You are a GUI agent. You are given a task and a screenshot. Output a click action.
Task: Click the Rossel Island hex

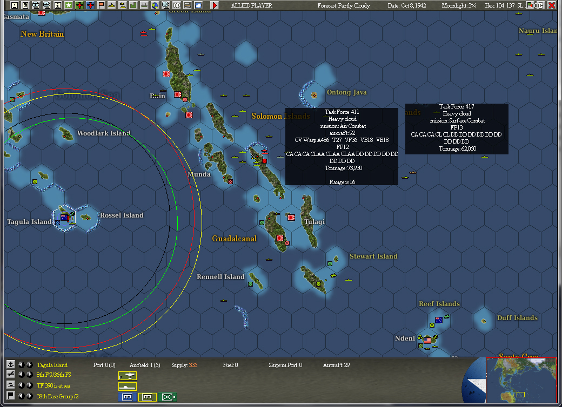[86, 218]
